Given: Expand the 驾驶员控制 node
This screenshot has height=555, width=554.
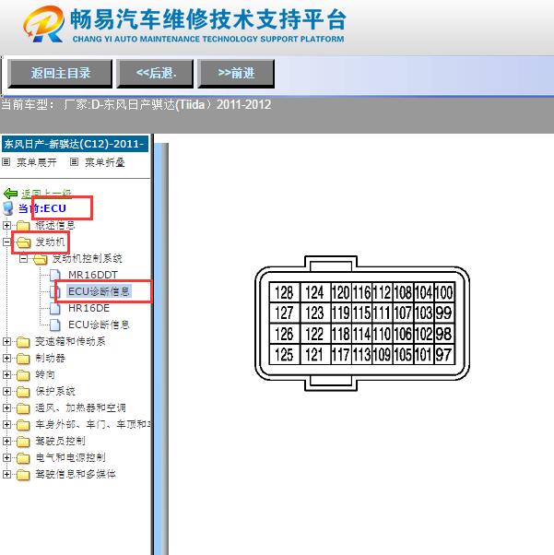Looking at the screenshot, I should click(x=6, y=441).
